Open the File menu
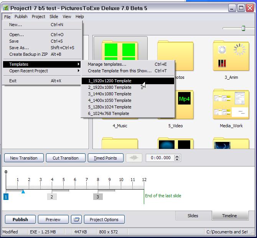This screenshot has height=238, width=257. click(7, 17)
